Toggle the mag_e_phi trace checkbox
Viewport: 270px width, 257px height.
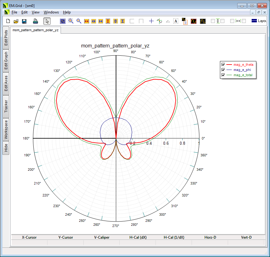(223, 70)
